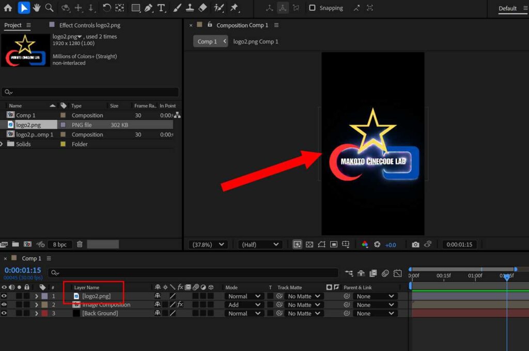Click the region of interest icon
The width and height of the screenshot is (529, 351).
[x=334, y=245]
